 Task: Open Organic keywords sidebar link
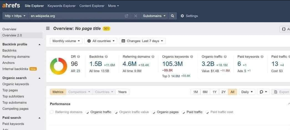pos(16,84)
